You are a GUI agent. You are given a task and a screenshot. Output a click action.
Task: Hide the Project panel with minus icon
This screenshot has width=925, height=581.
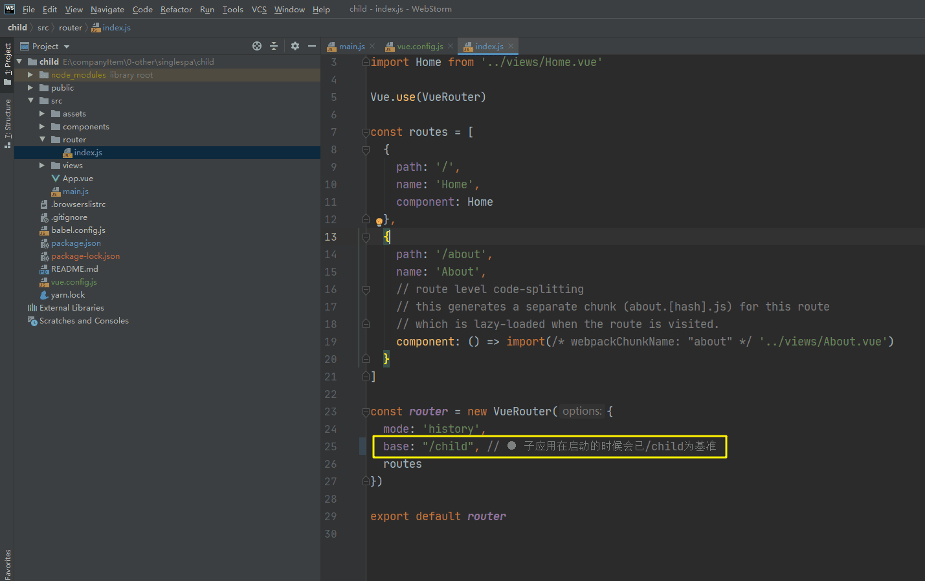click(x=312, y=46)
